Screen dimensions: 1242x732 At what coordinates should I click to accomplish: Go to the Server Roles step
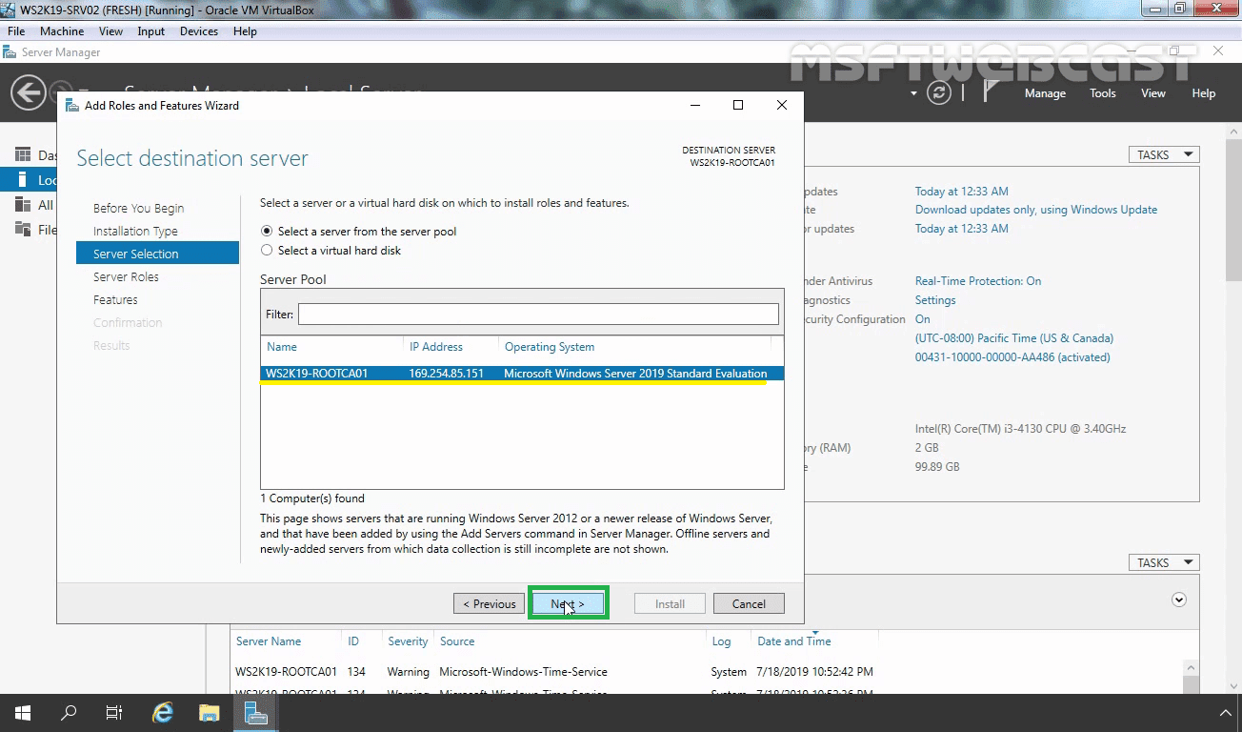tap(126, 276)
